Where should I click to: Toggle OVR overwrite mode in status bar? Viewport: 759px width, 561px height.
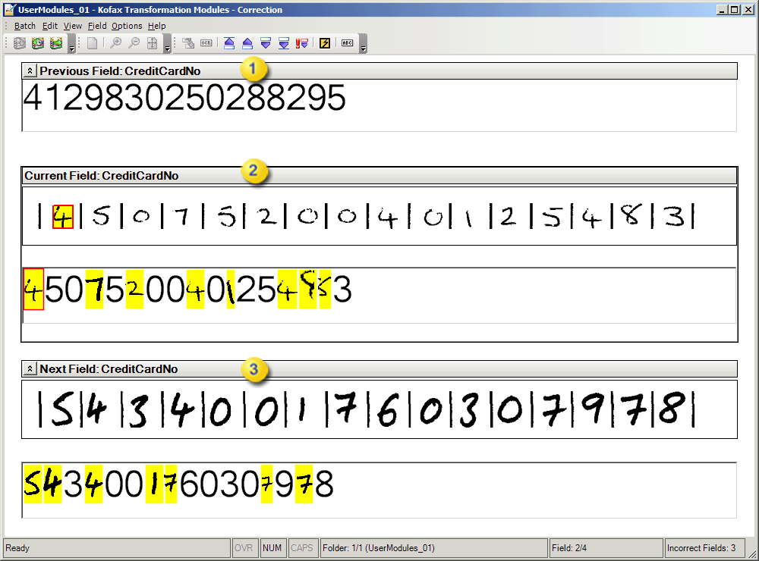(244, 547)
